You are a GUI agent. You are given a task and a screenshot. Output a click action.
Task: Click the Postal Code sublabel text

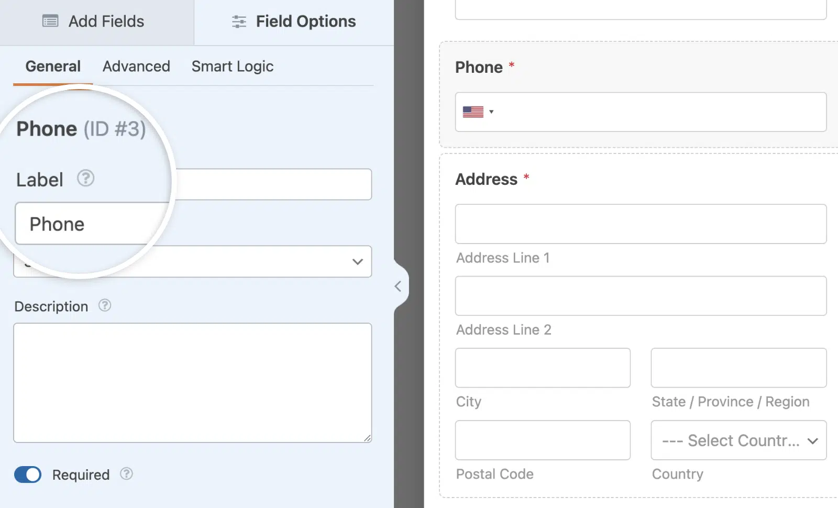(494, 474)
